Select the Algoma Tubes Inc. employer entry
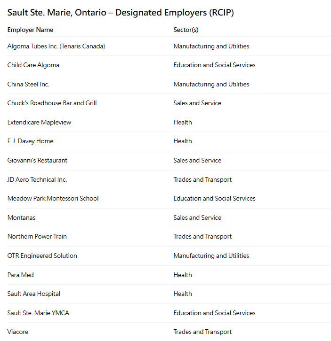Screen dimensions: 331x341 [56, 46]
